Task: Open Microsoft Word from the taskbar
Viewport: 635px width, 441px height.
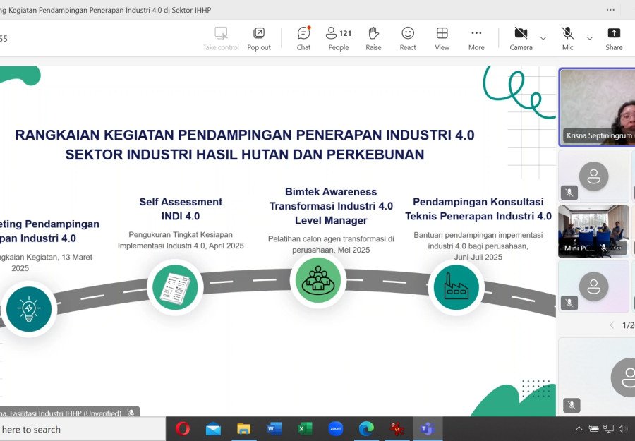Action: click(x=274, y=429)
